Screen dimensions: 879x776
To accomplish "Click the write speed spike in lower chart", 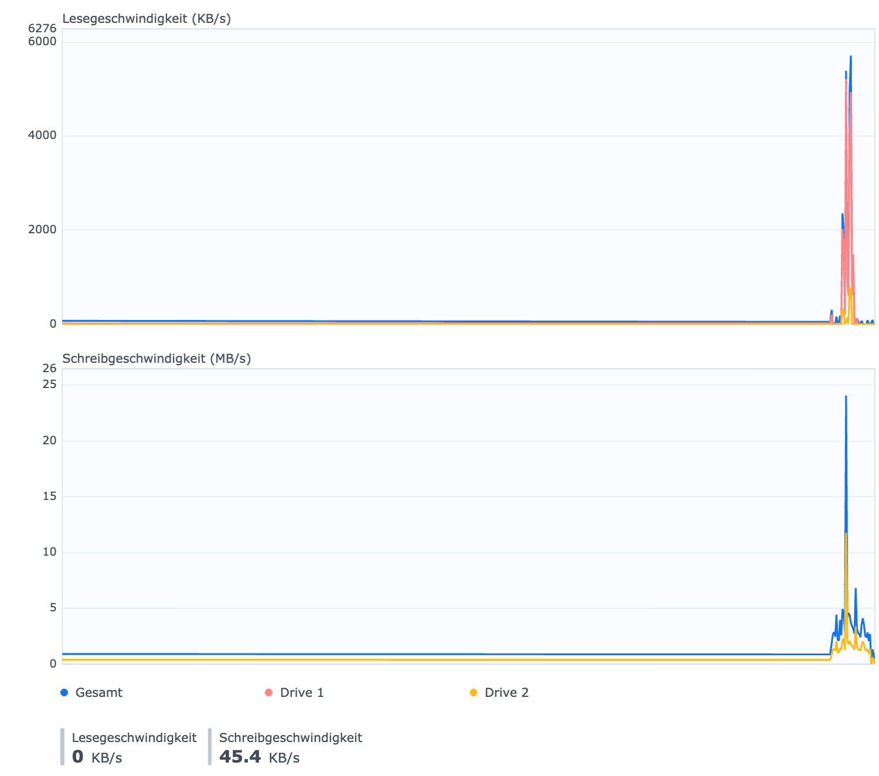I will (x=846, y=396).
